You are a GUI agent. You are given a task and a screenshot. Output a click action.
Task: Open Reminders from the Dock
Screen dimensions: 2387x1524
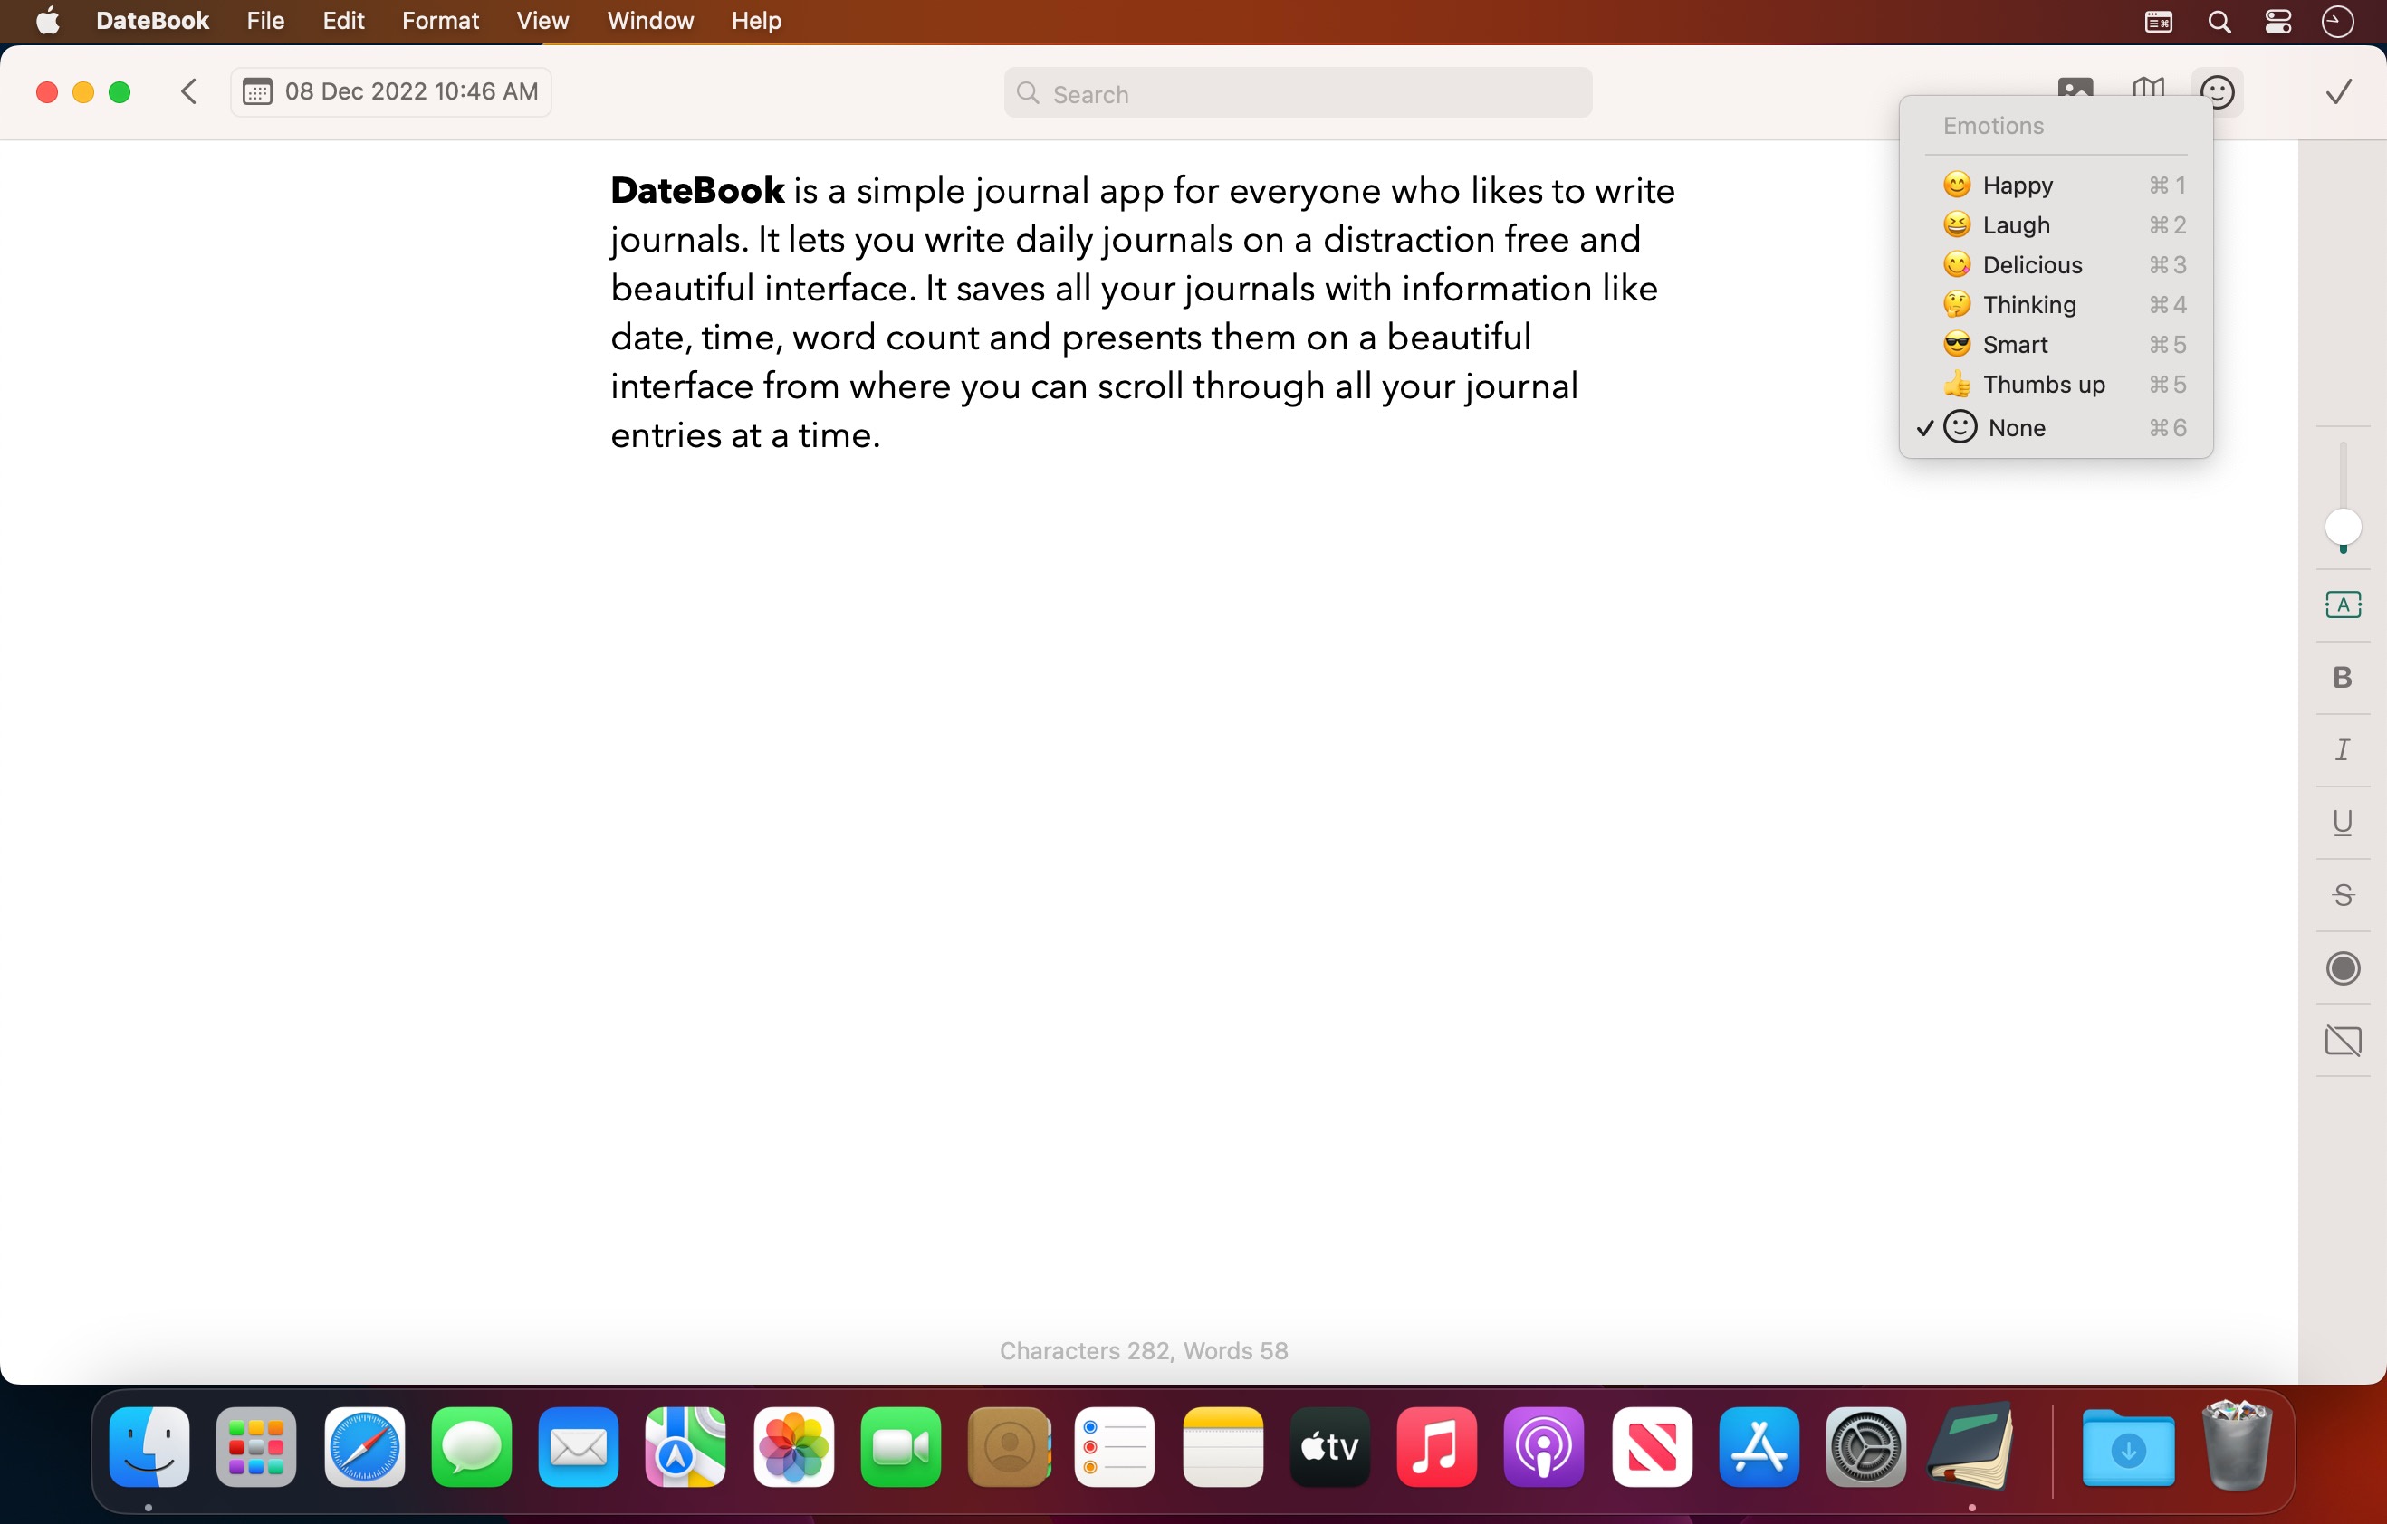point(1114,1446)
